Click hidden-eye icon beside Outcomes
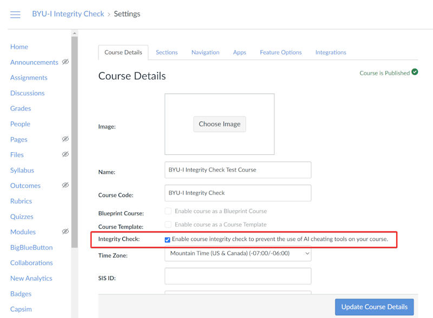This screenshot has width=433, height=318. click(x=65, y=185)
